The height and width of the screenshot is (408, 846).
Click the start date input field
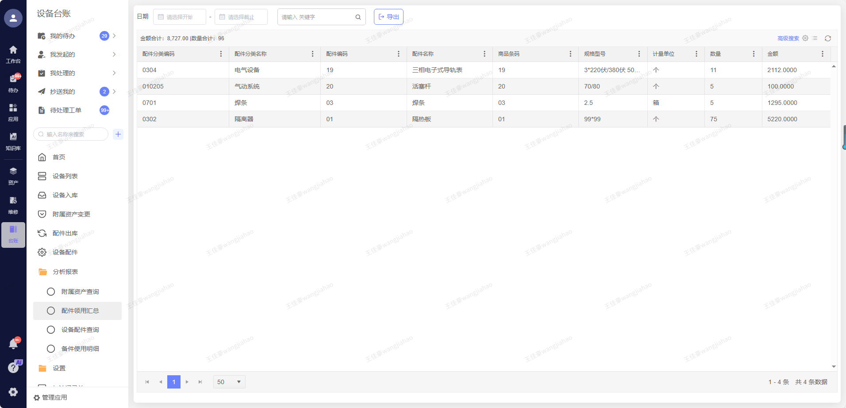180,17
